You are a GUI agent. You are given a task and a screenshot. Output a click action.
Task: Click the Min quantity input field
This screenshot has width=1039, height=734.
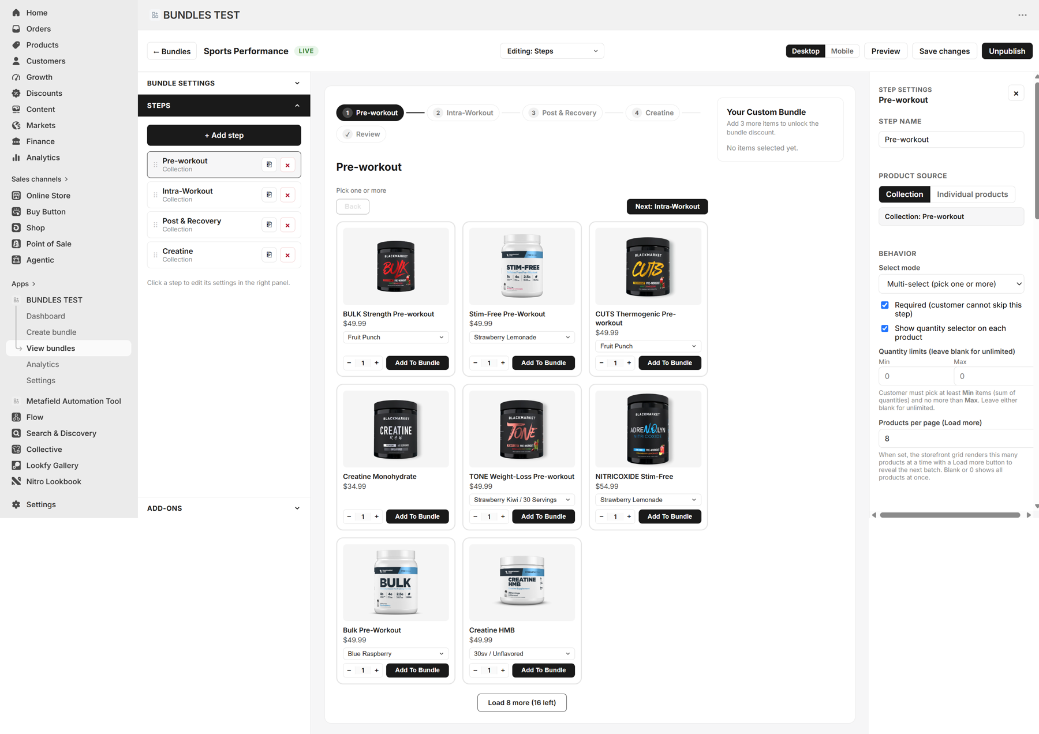[915, 376]
